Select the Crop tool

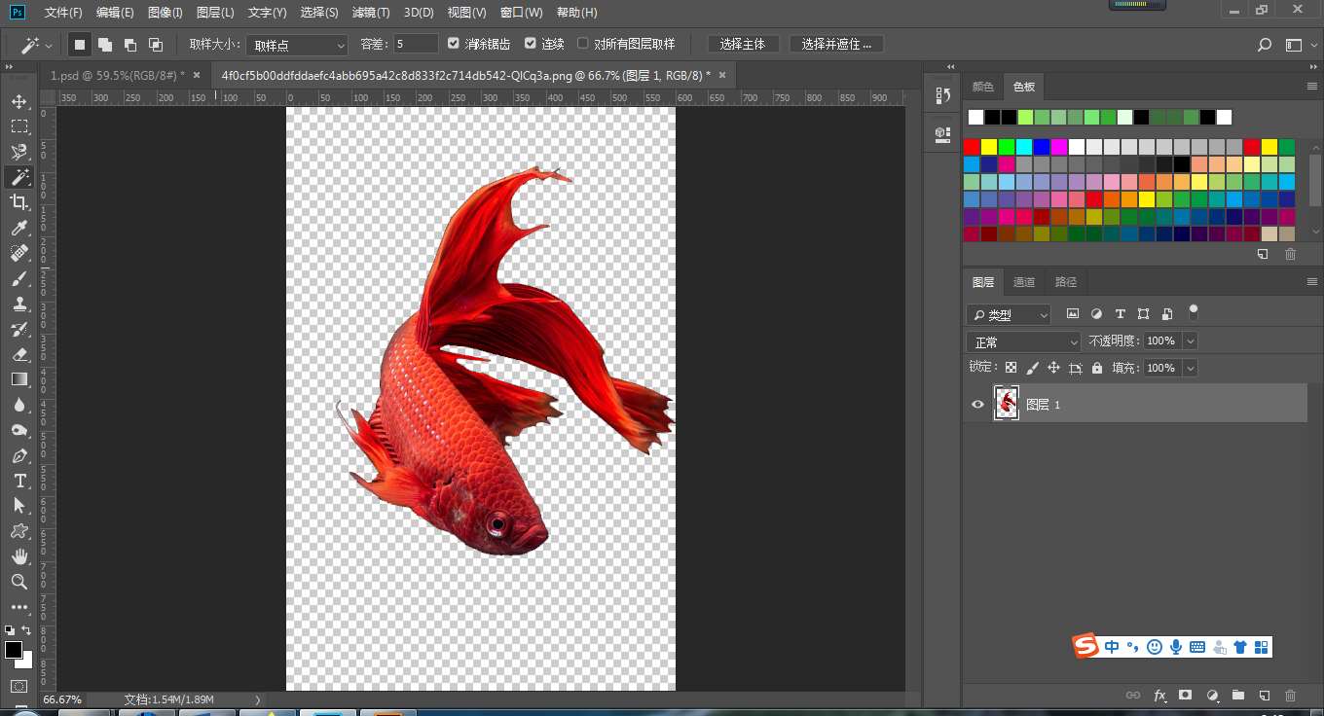coord(19,202)
